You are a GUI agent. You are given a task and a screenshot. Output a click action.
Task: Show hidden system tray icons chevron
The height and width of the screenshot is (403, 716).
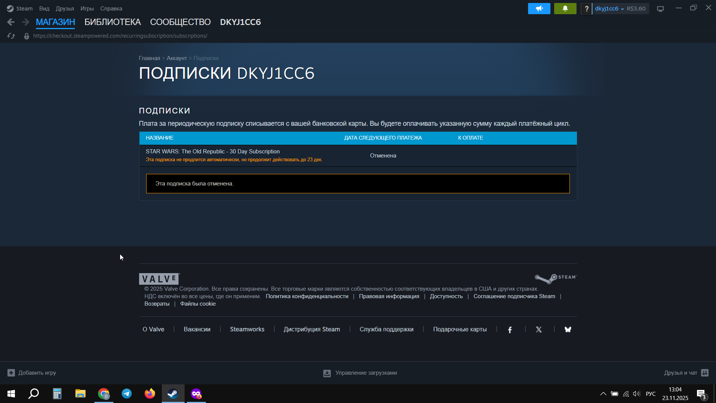(x=603, y=394)
